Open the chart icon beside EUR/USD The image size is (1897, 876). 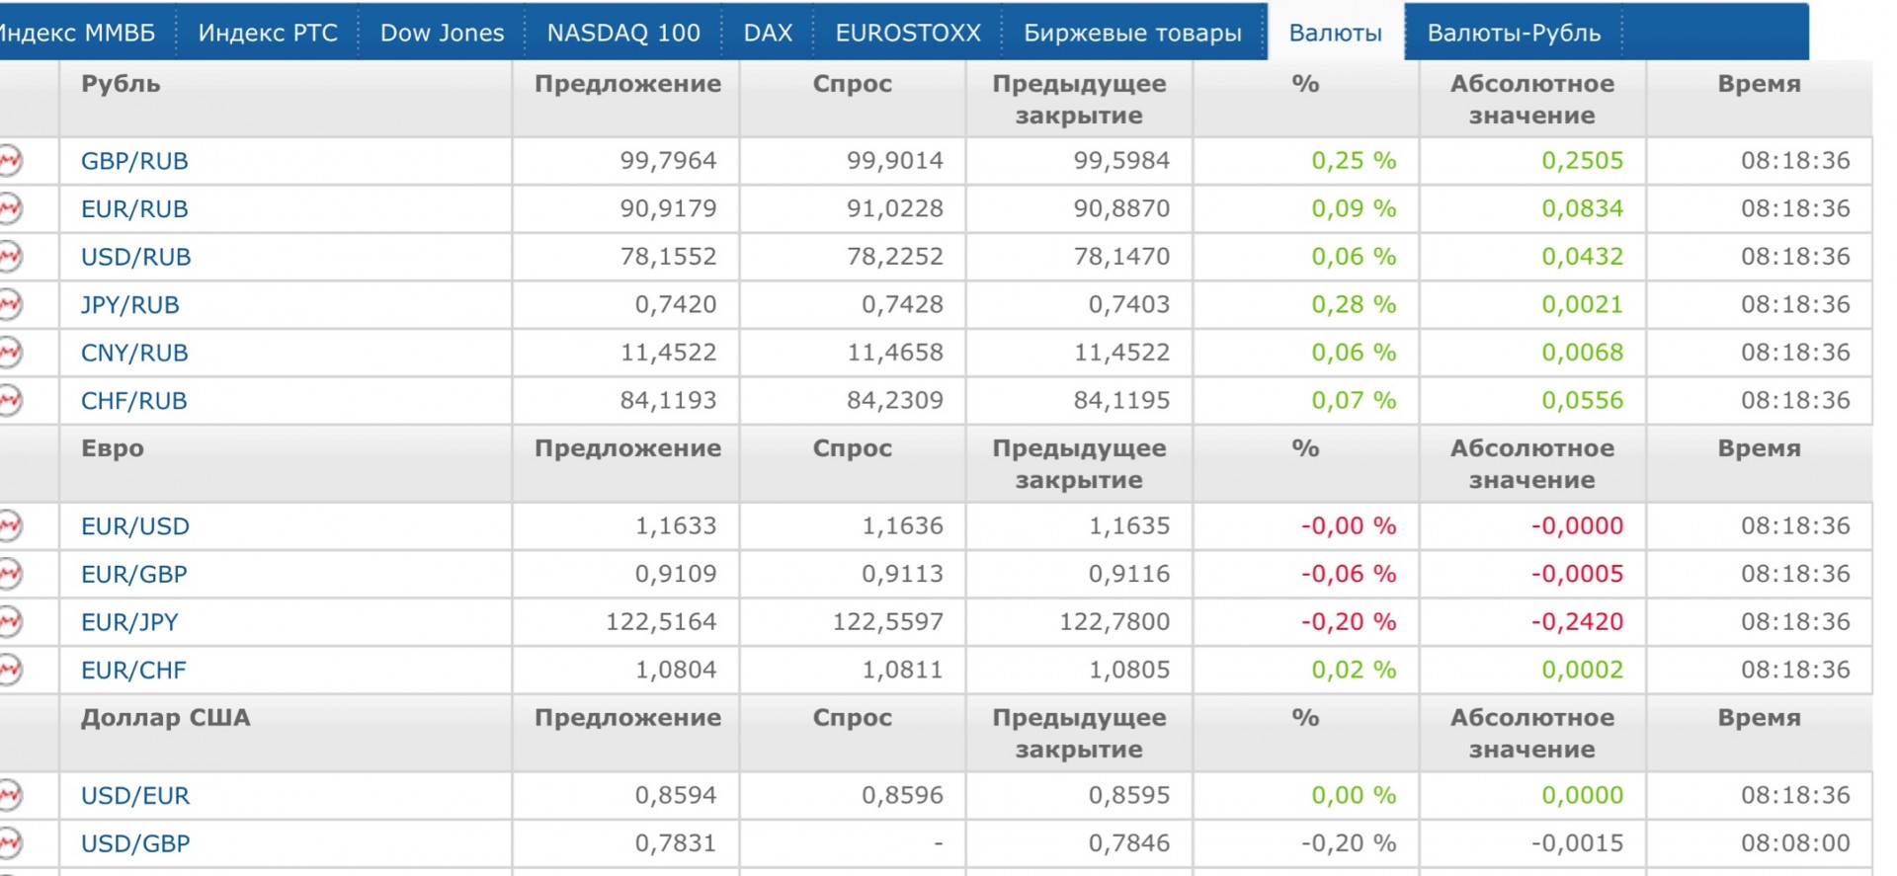10,525
